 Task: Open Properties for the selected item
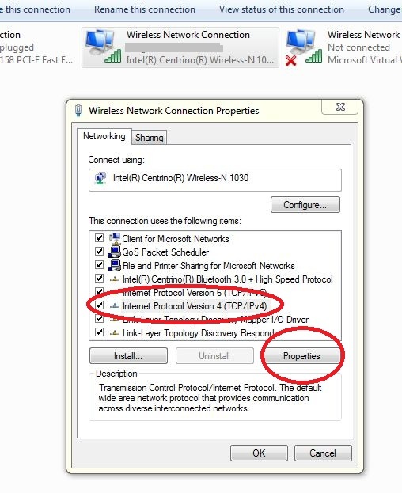(301, 356)
